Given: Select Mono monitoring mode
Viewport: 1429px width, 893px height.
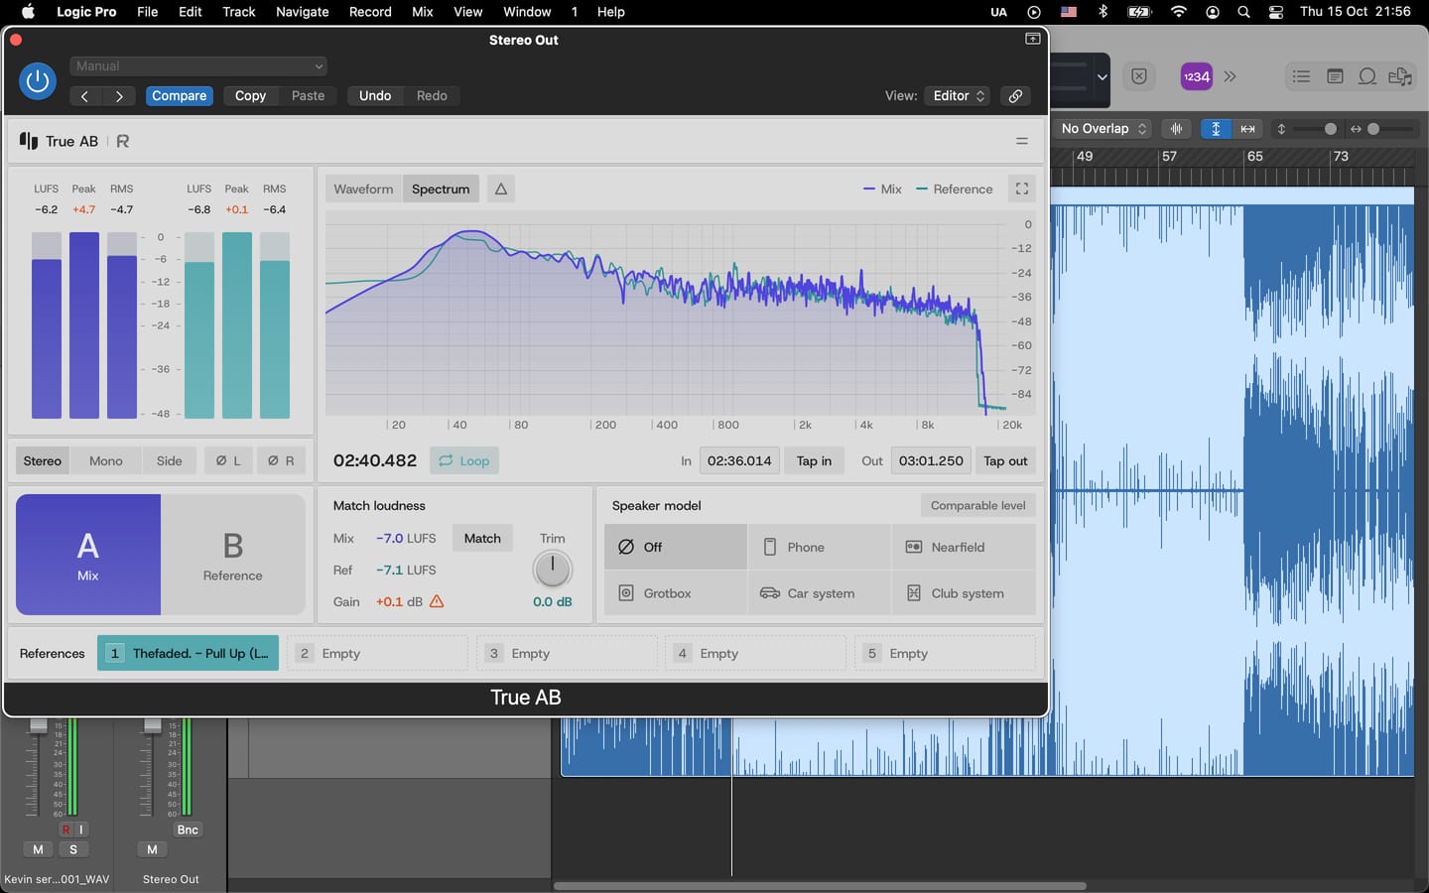Looking at the screenshot, I should click(x=106, y=460).
